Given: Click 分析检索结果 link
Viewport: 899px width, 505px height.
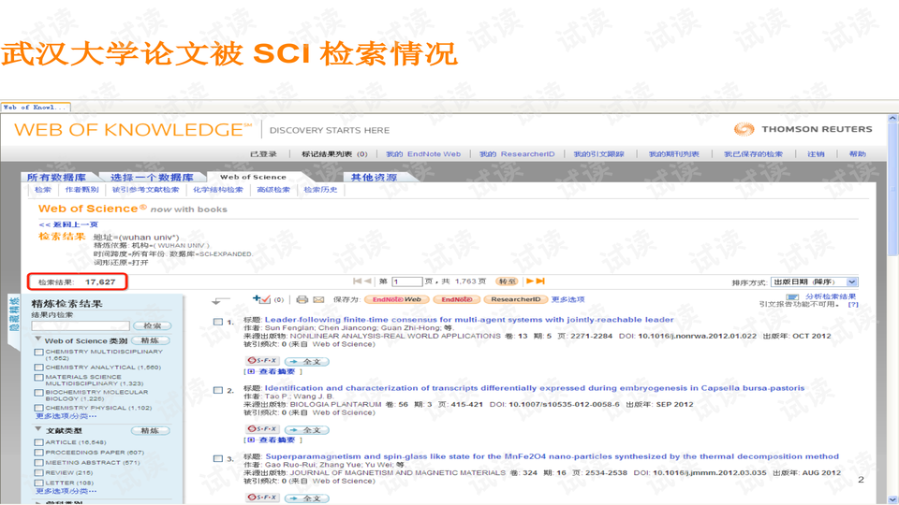Looking at the screenshot, I should click(x=831, y=296).
